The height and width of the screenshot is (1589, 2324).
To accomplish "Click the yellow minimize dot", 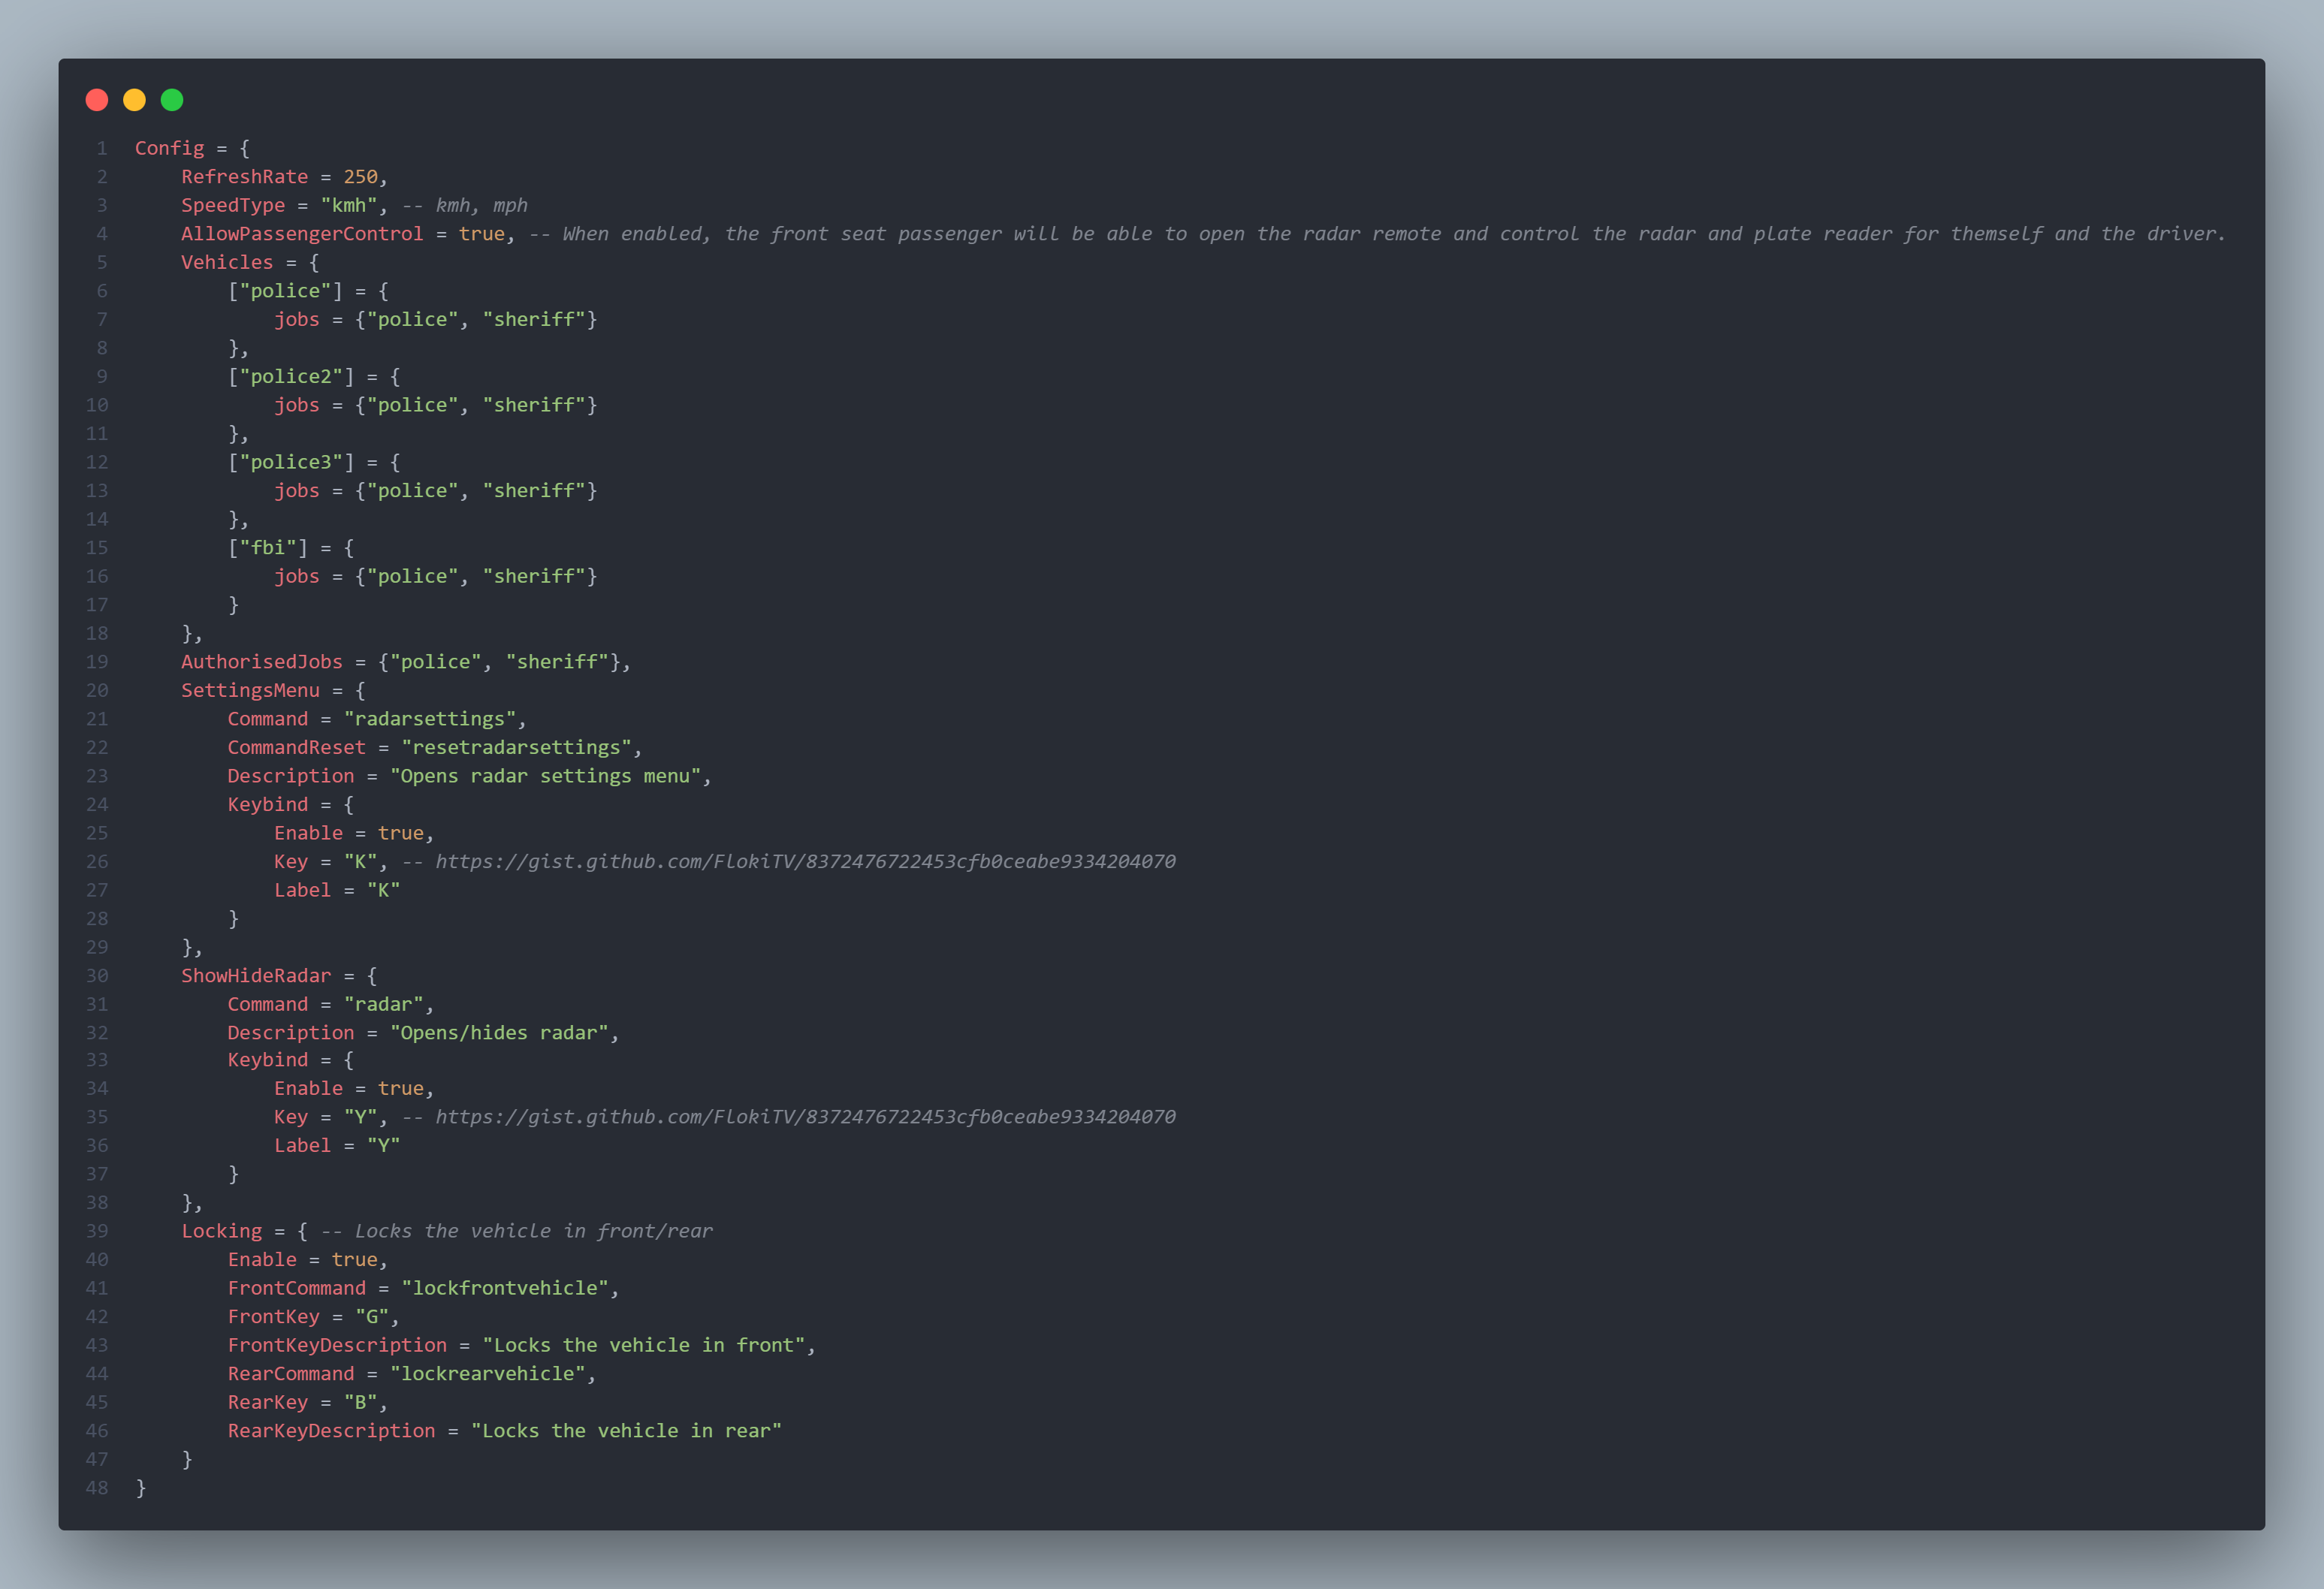I will [134, 100].
